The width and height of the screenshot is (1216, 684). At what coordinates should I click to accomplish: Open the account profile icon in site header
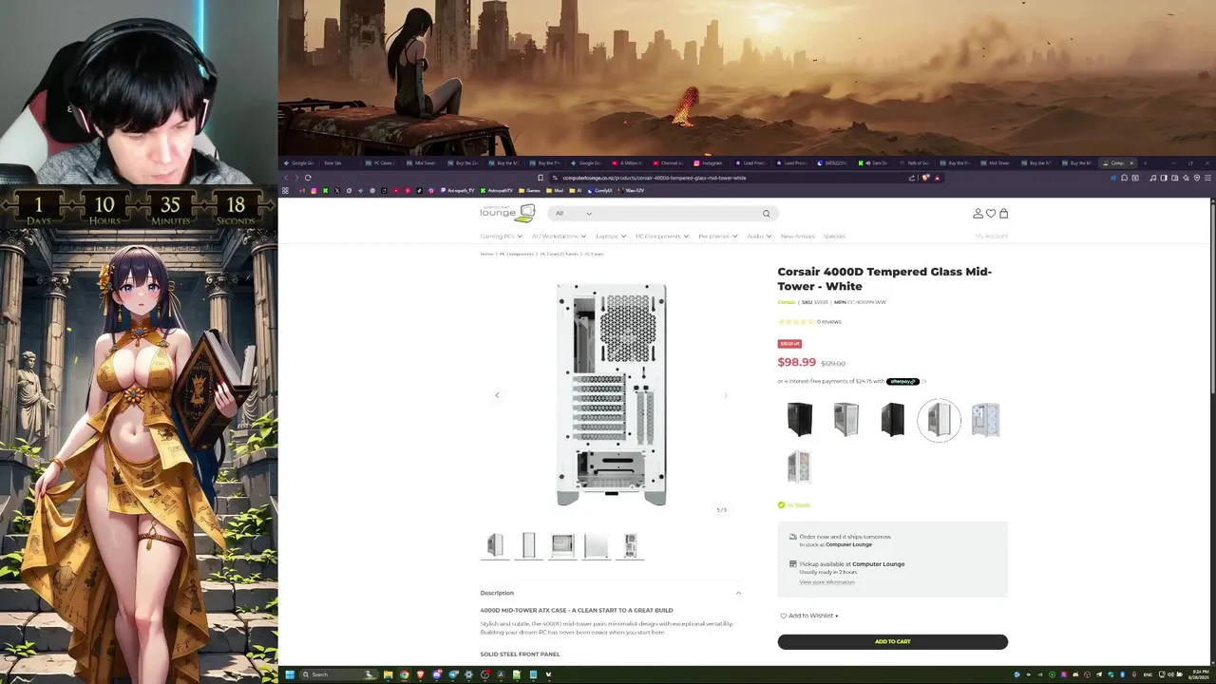pos(978,214)
